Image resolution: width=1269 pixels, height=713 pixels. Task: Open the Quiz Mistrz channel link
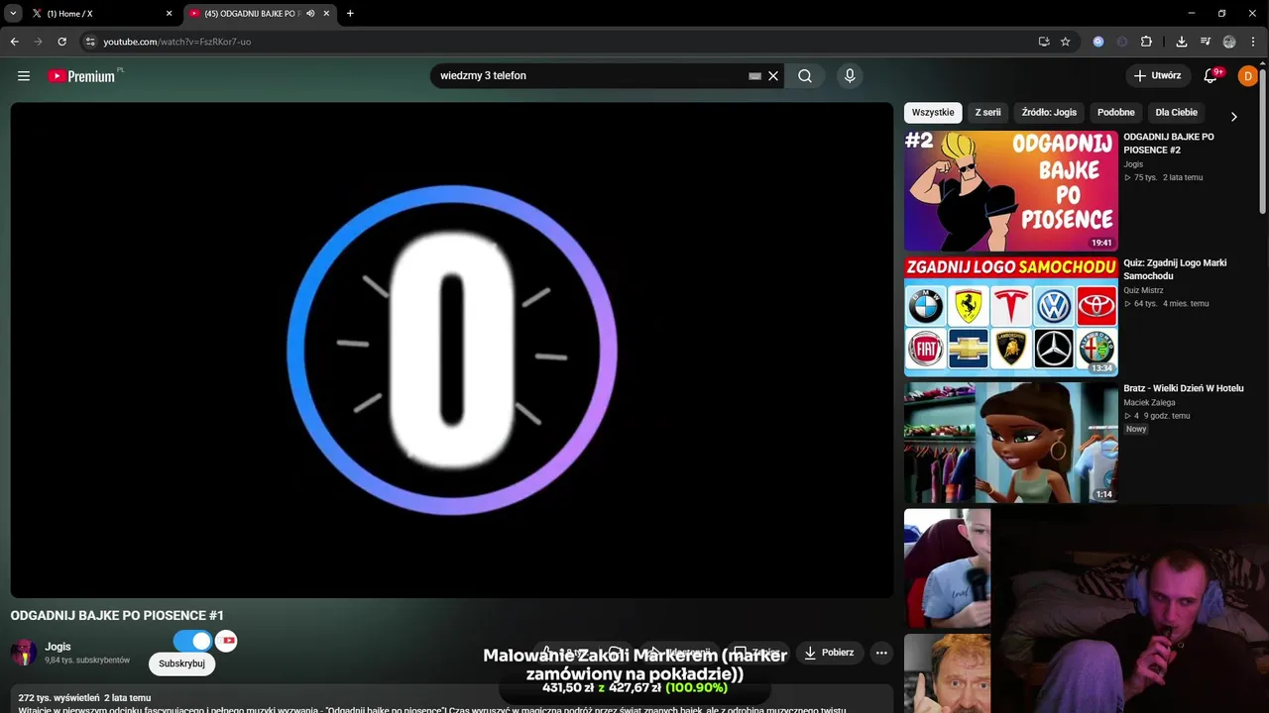(1143, 290)
